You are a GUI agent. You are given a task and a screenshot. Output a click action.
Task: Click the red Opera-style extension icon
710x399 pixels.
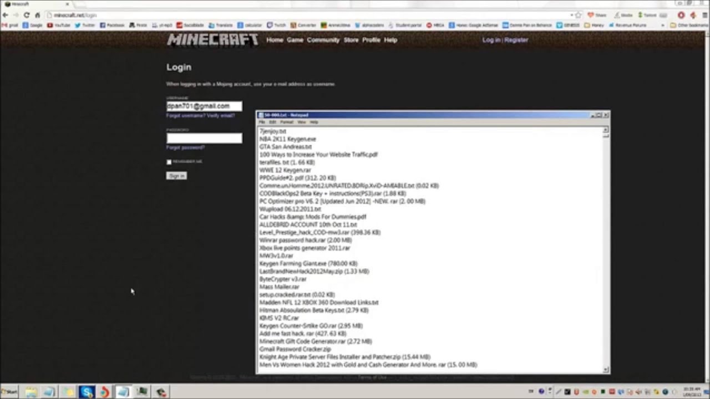(681, 15)
